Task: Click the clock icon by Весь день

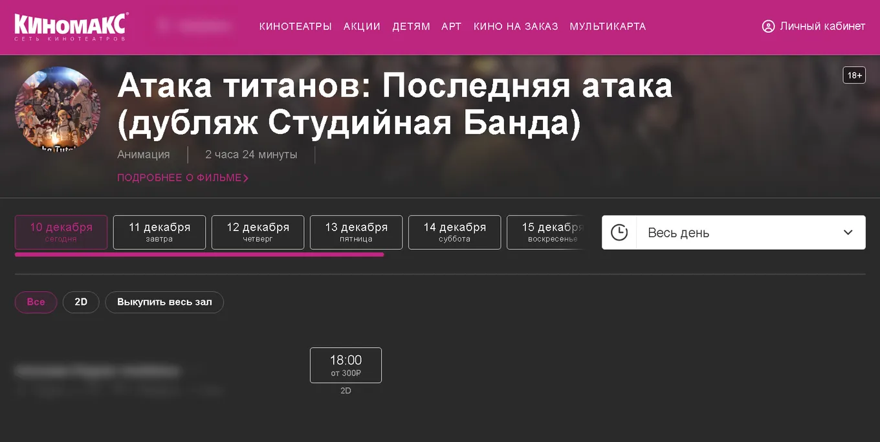Action: point(619,232)
